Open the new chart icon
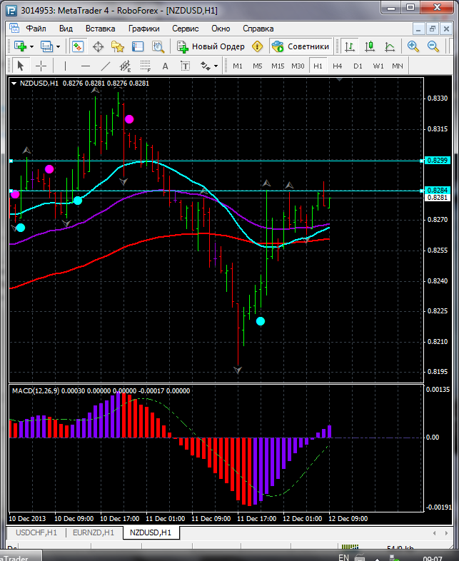459x561 pixels. pyautogui.click(x=21, y=46)
